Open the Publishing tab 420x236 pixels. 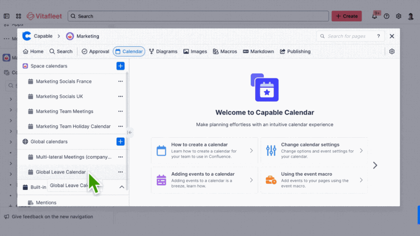pos(295,51)
